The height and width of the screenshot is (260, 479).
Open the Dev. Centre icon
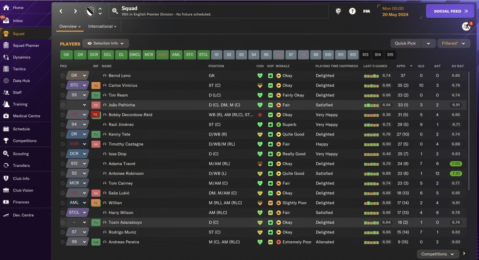tap(6, 215)
